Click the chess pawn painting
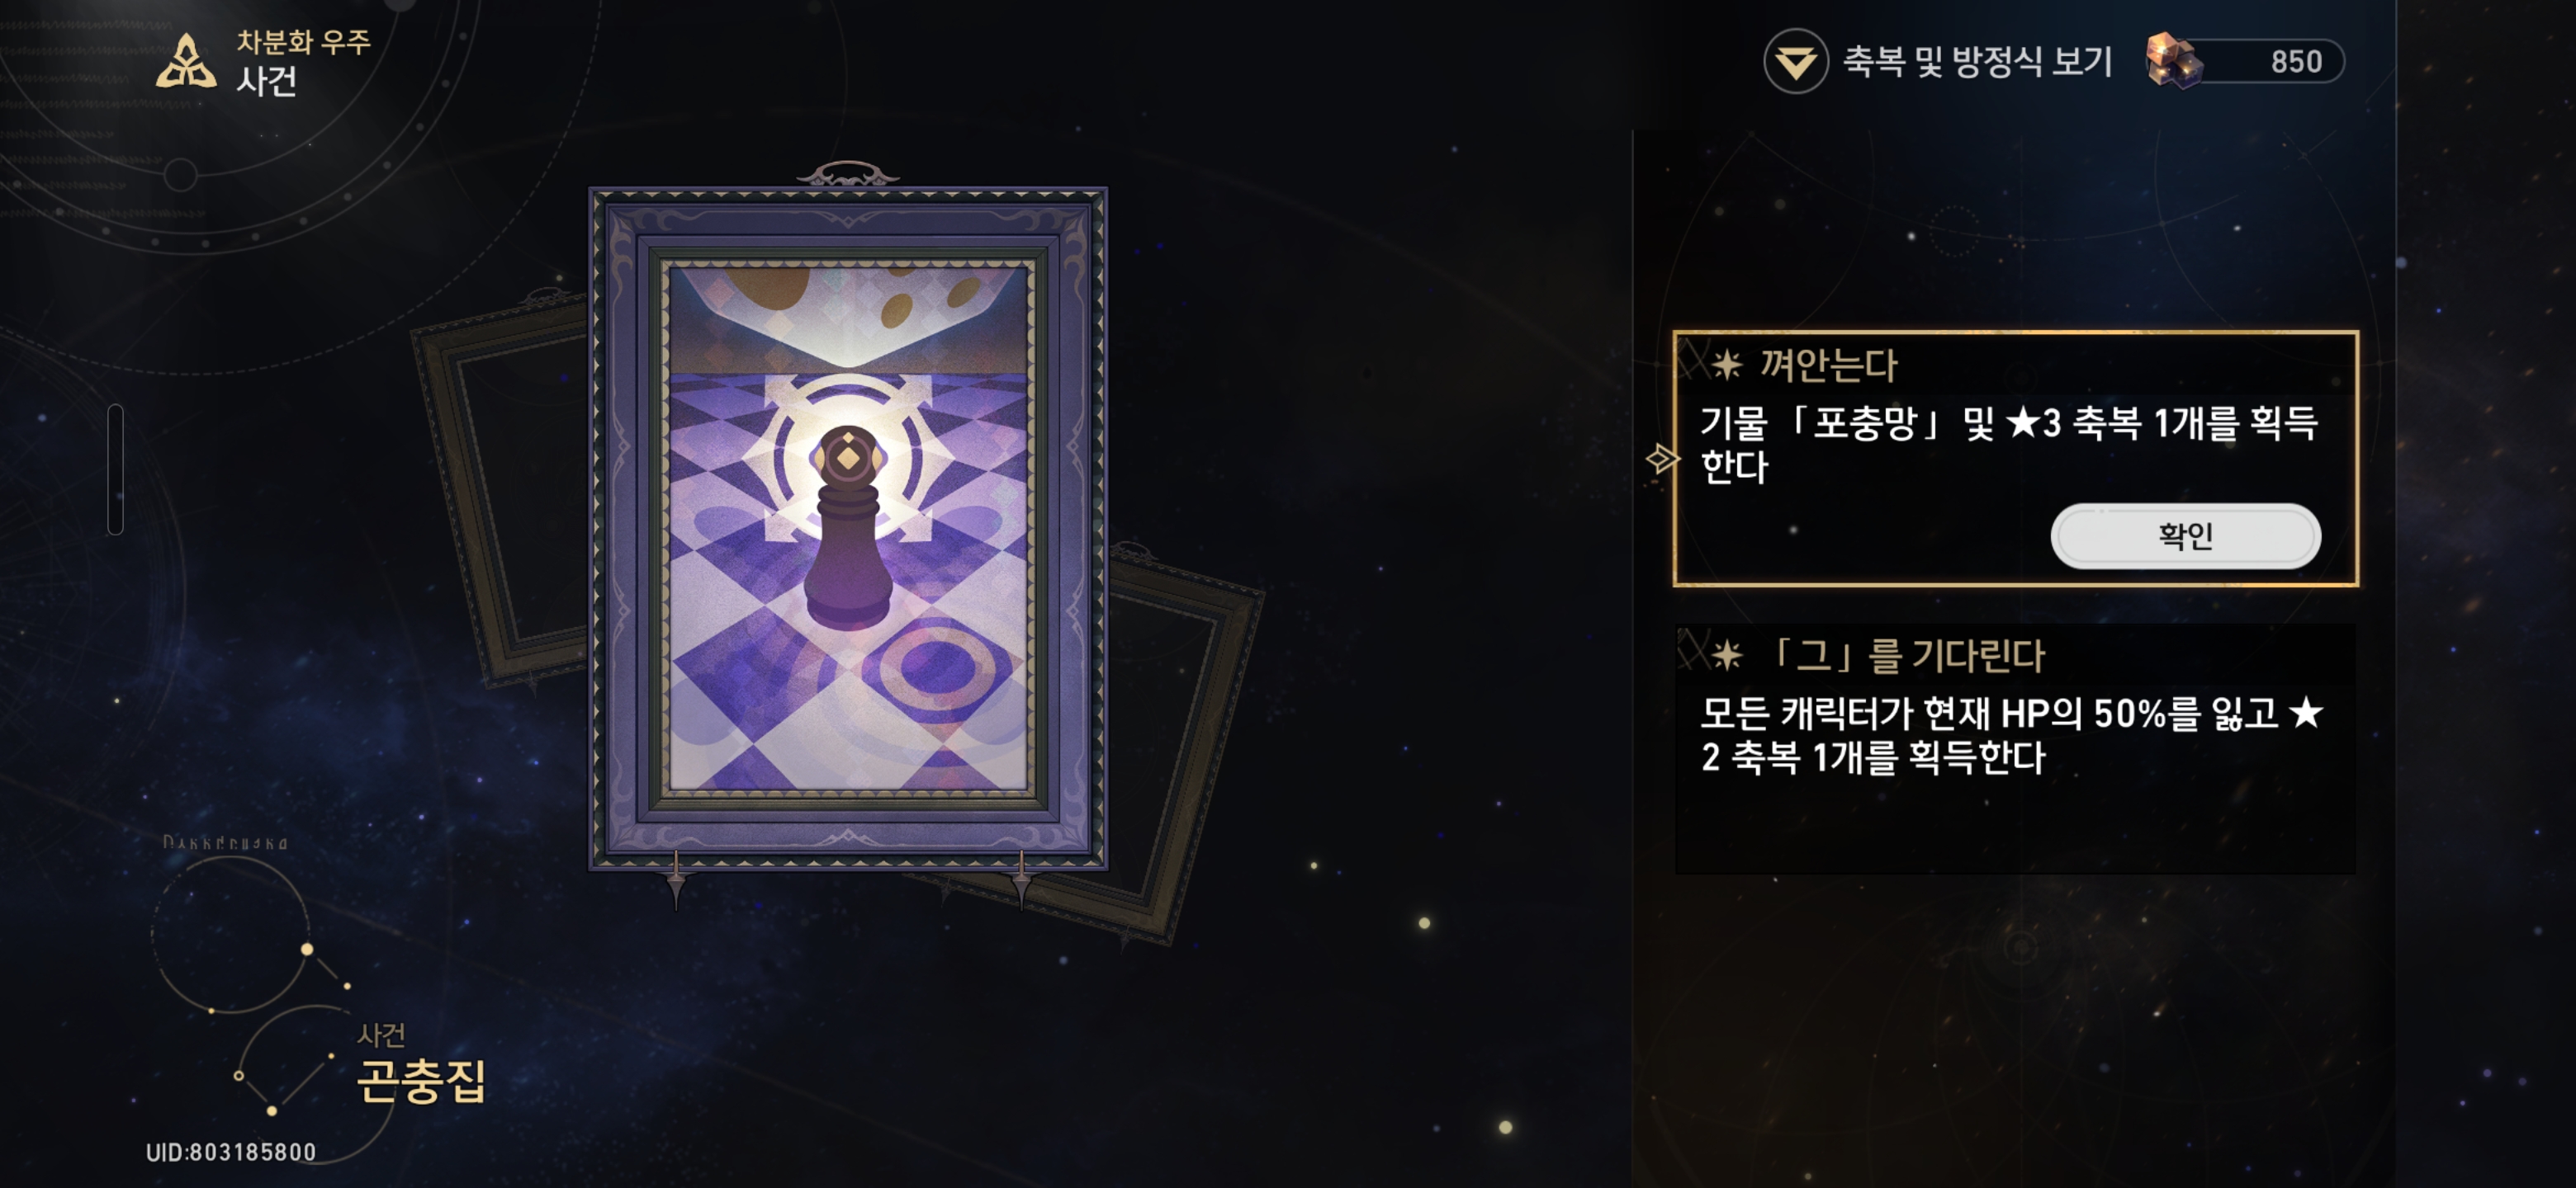The width and height of the screenshot is (2576, 1188). [x=848, y=527]
